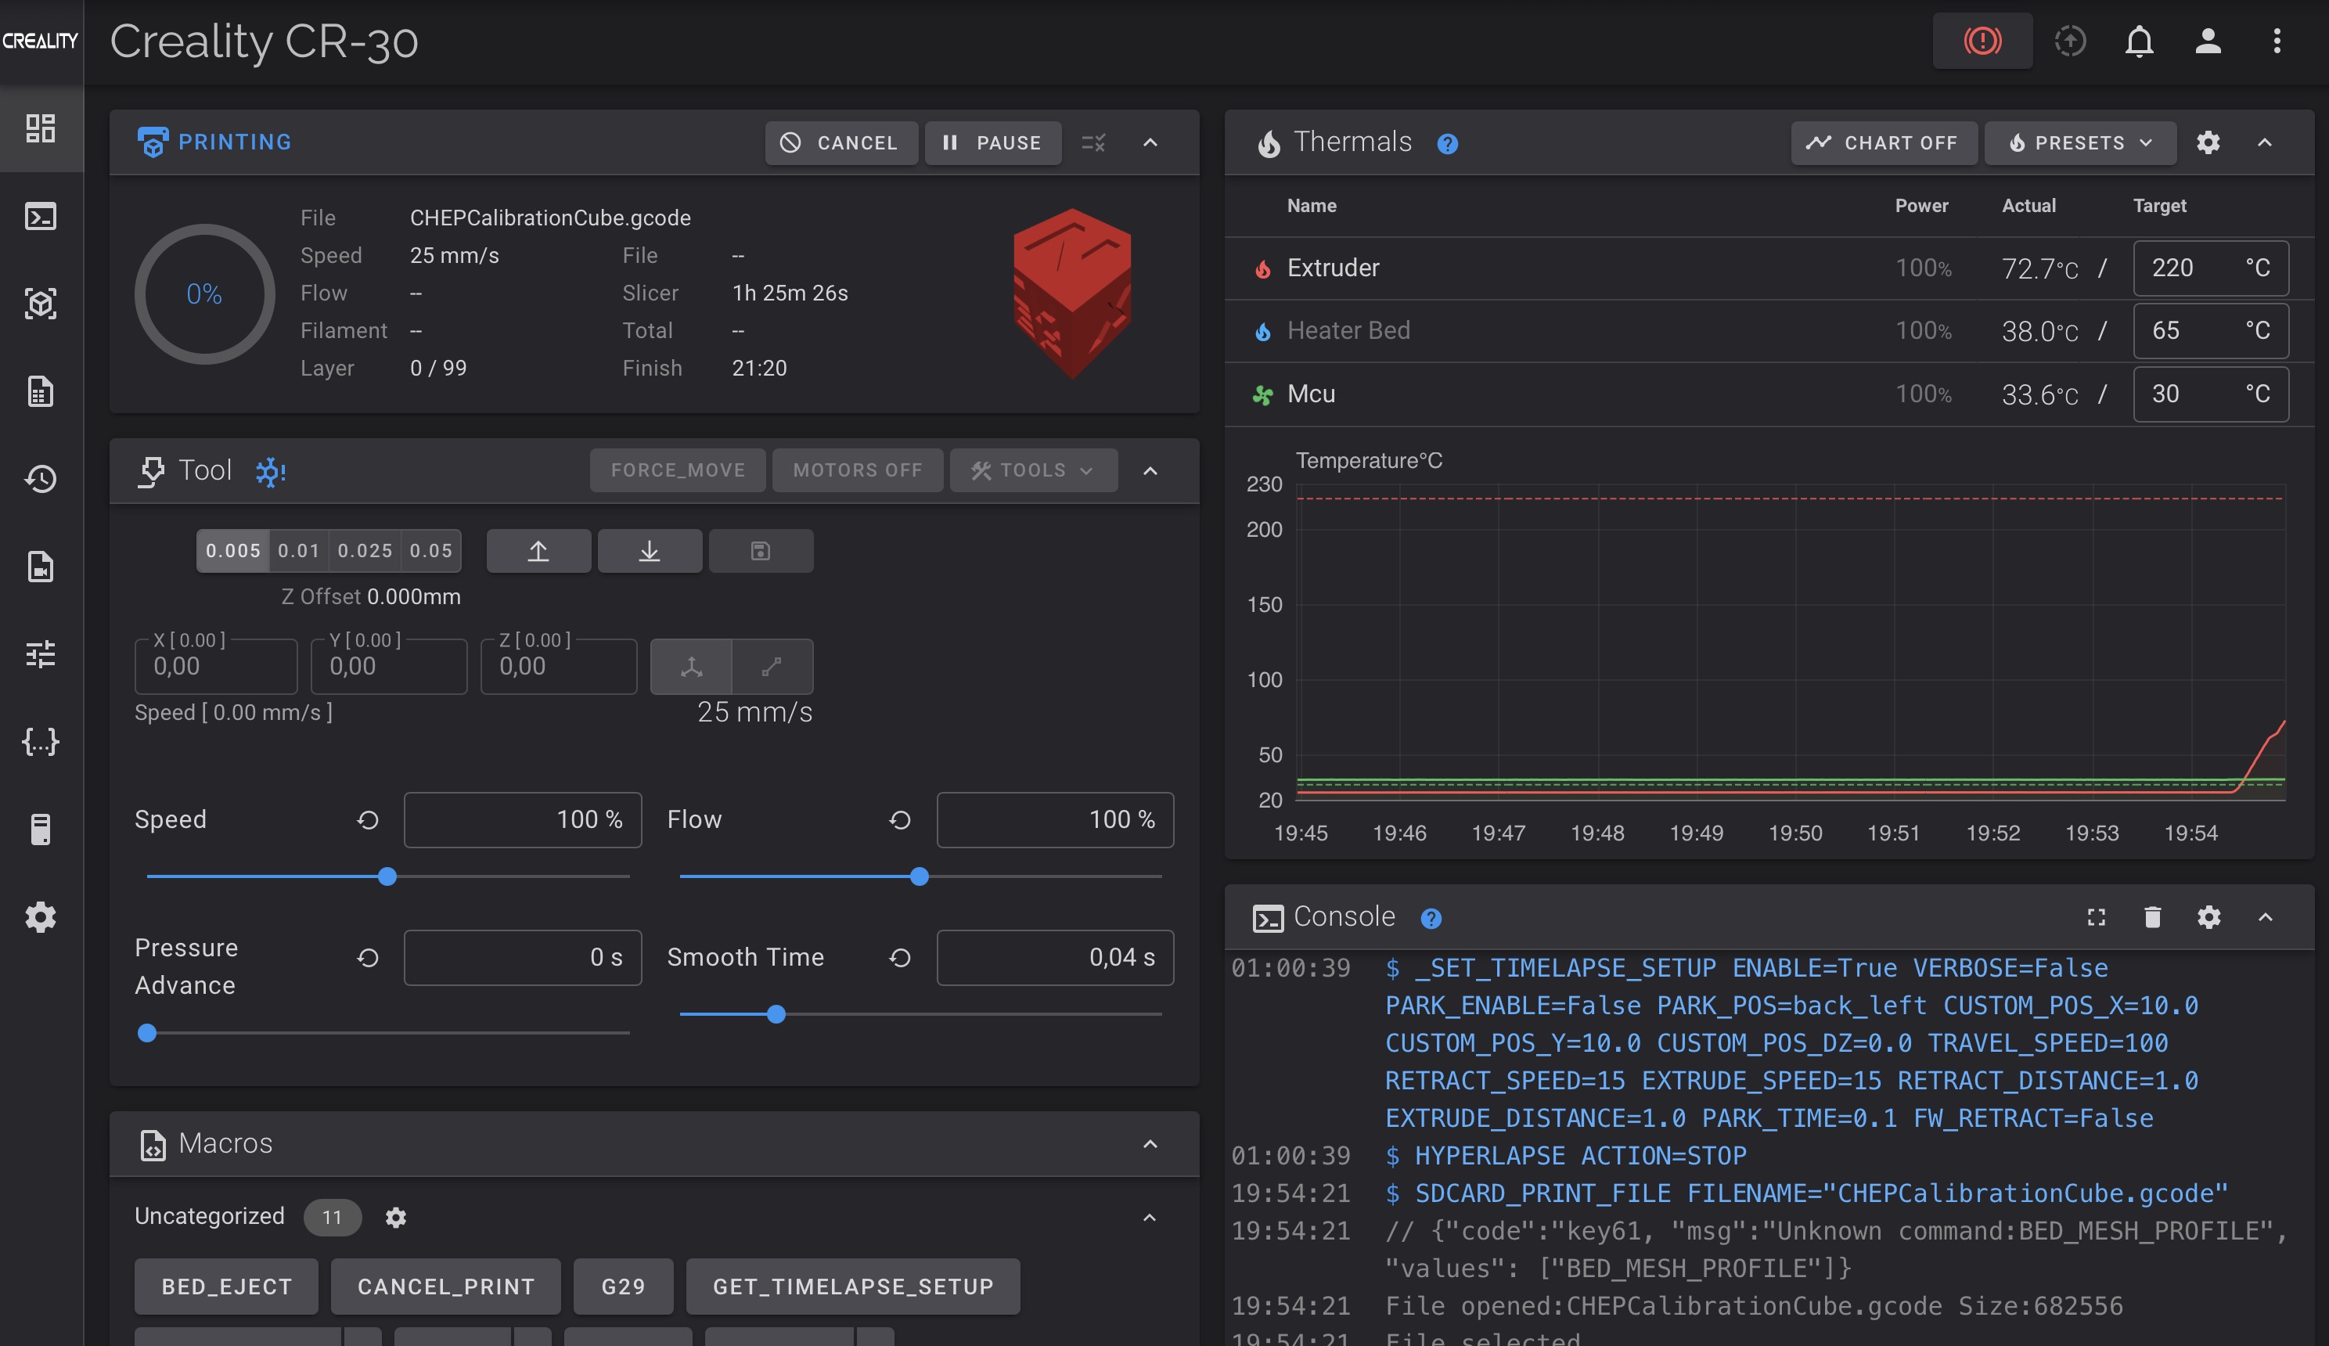Screen dimensions: 2329x1346
Task: Open the Presets dropdown
Action: coord(2079,142)
